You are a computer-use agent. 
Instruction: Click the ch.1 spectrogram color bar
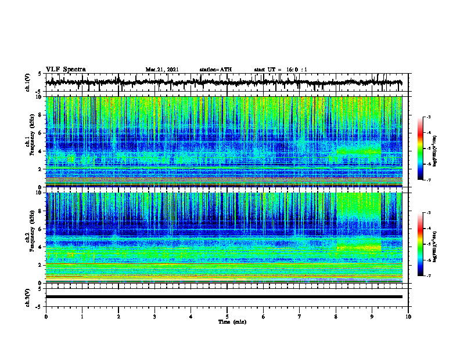[420, 148]
